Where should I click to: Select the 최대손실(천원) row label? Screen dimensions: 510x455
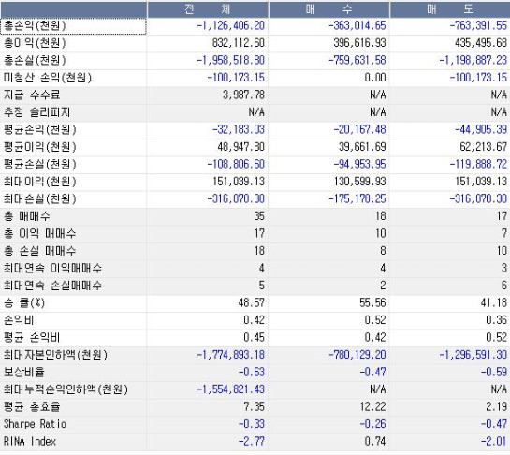39,198
